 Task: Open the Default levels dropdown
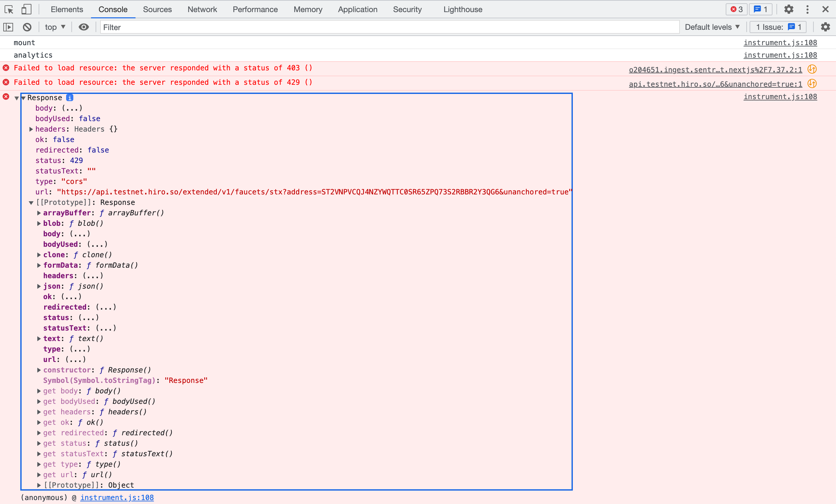click(712, 27)
